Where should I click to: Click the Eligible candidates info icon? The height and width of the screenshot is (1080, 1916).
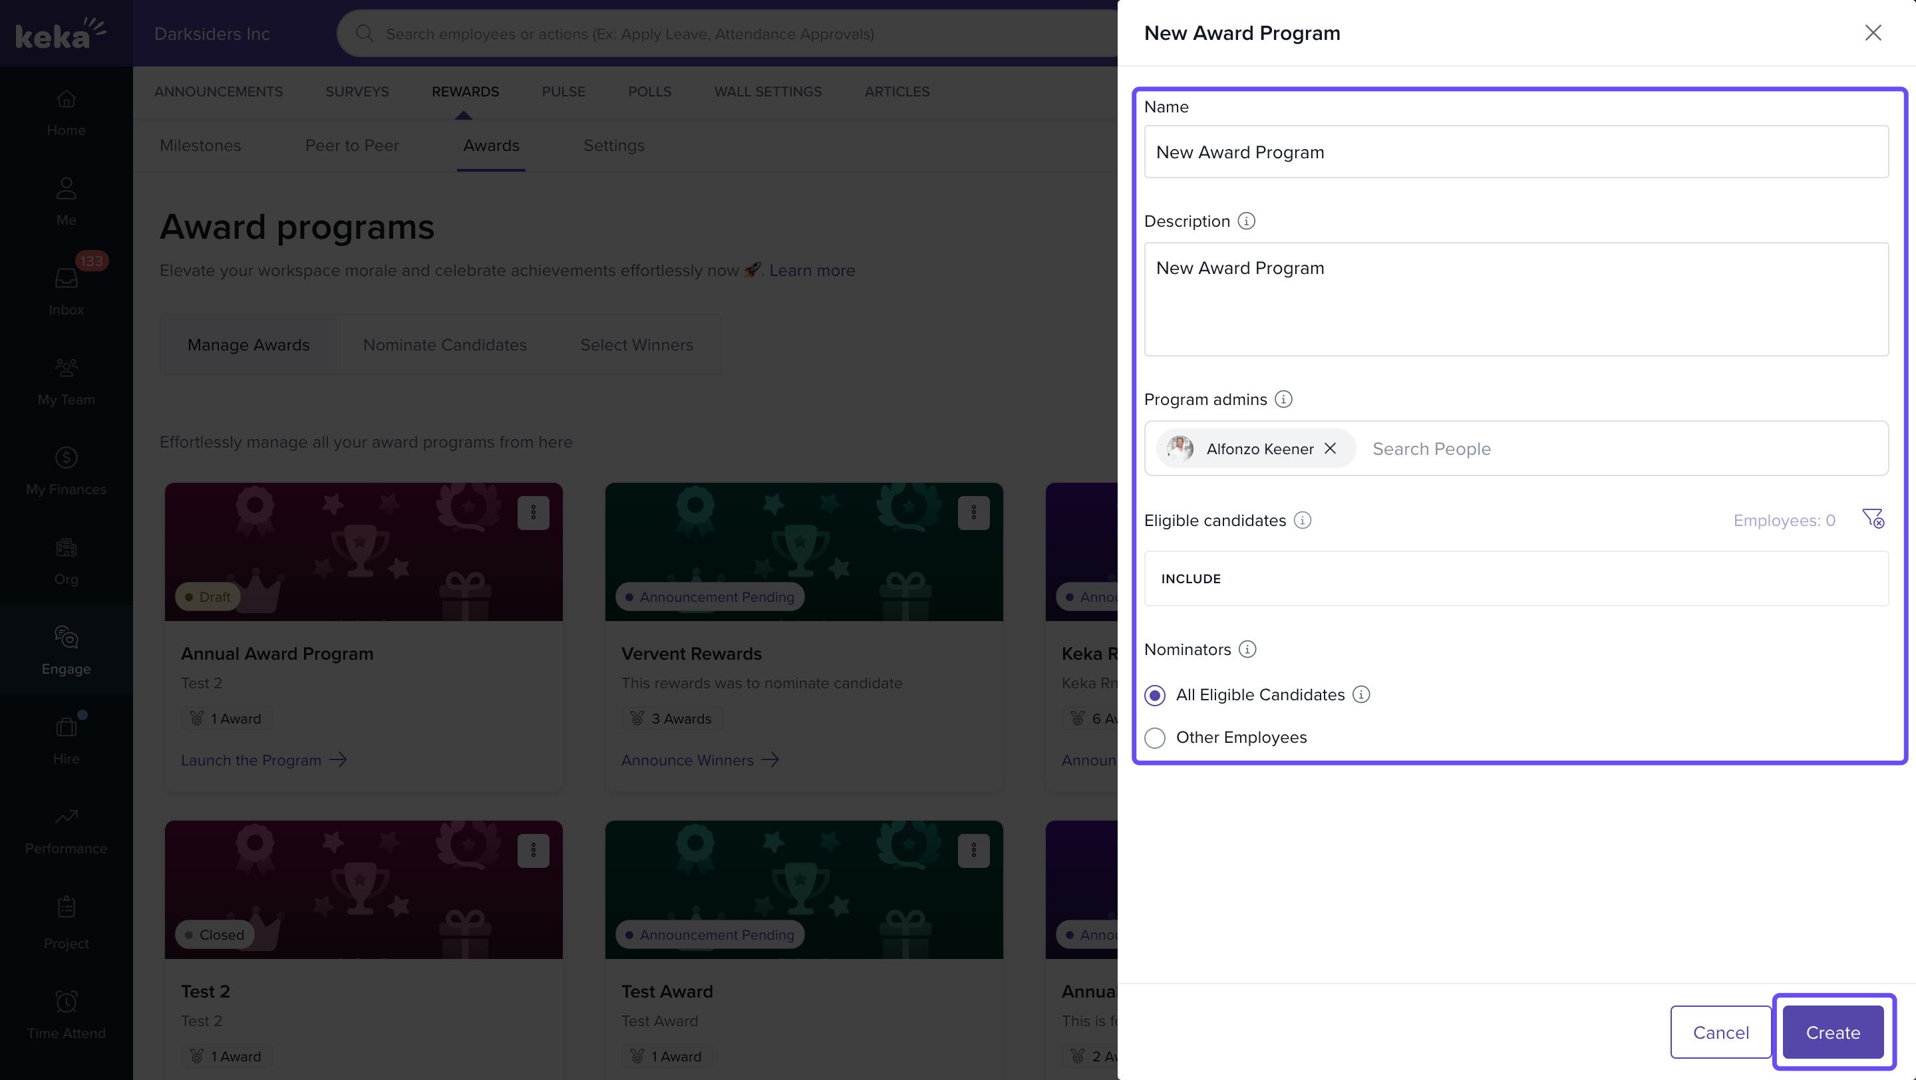(x=1302, y=519)
